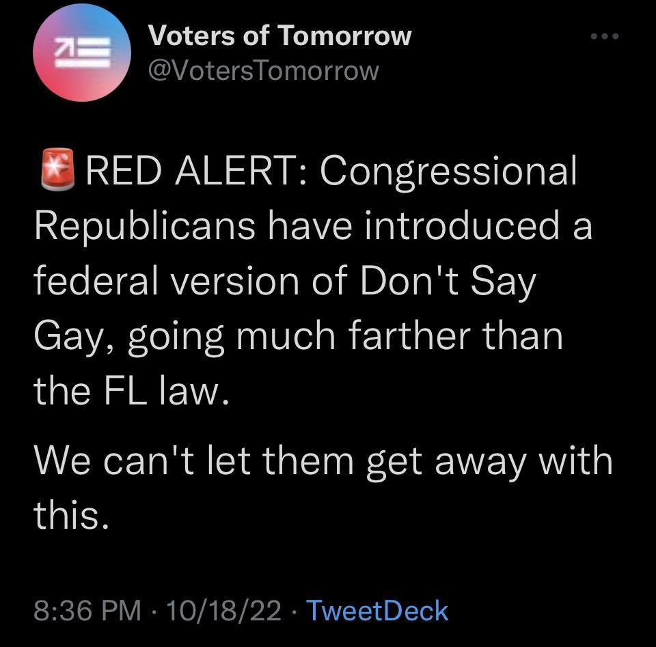Open the Voters of Tomorrow display name

coord(280,36)
